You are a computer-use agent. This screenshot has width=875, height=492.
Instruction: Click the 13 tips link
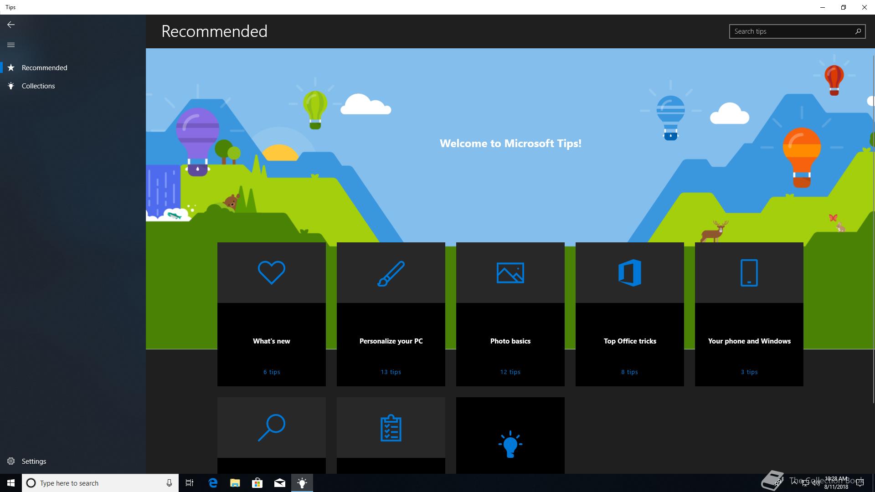click(x=391, y=372)
